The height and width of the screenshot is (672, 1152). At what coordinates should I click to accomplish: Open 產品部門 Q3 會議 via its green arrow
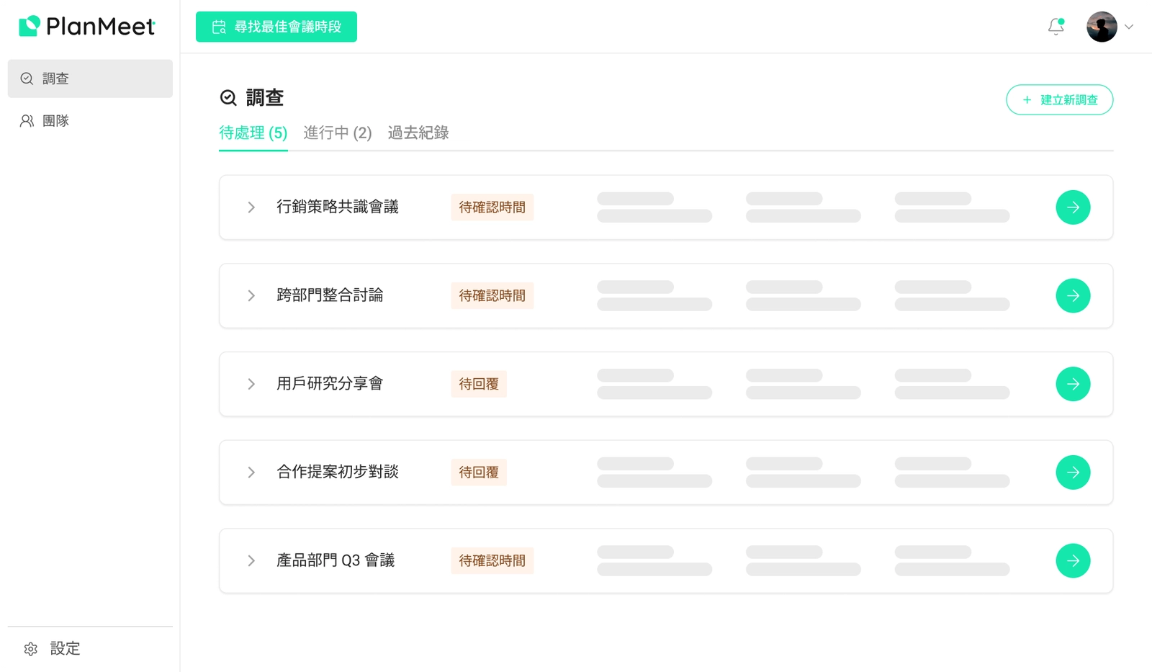1073,560
